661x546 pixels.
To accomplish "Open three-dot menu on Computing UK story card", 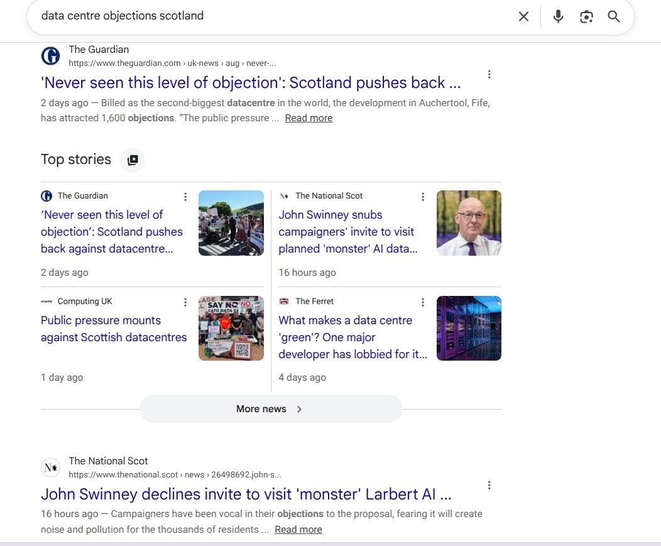I will 185,302.
